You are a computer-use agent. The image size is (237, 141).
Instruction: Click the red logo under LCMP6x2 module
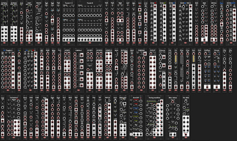(x=78, y=90)
